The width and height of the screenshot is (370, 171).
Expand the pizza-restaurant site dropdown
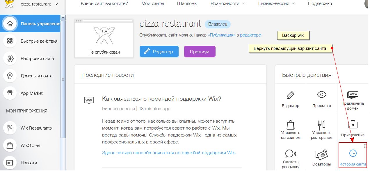56,4
